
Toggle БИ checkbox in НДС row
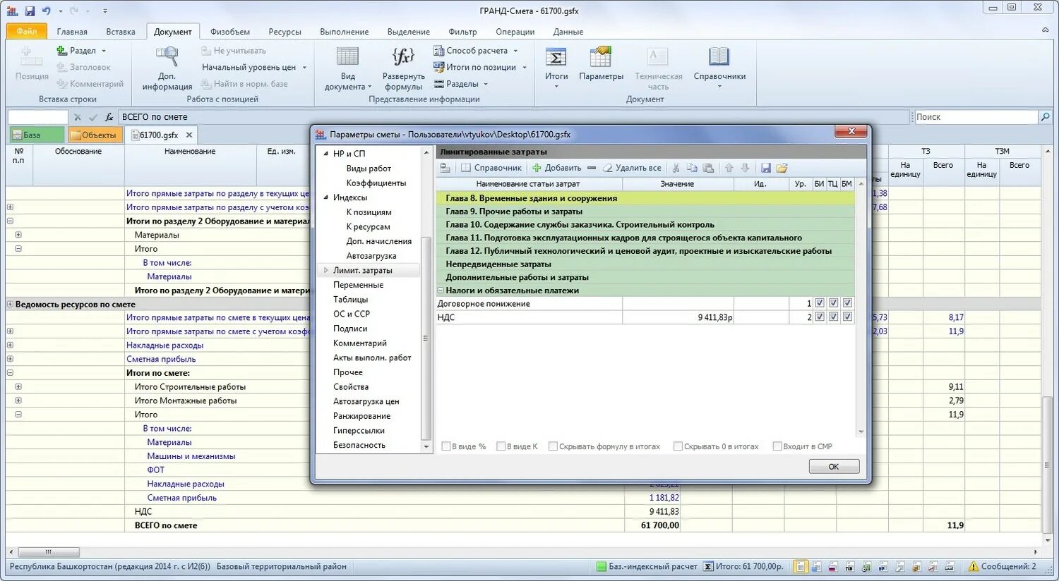(819, 317)
